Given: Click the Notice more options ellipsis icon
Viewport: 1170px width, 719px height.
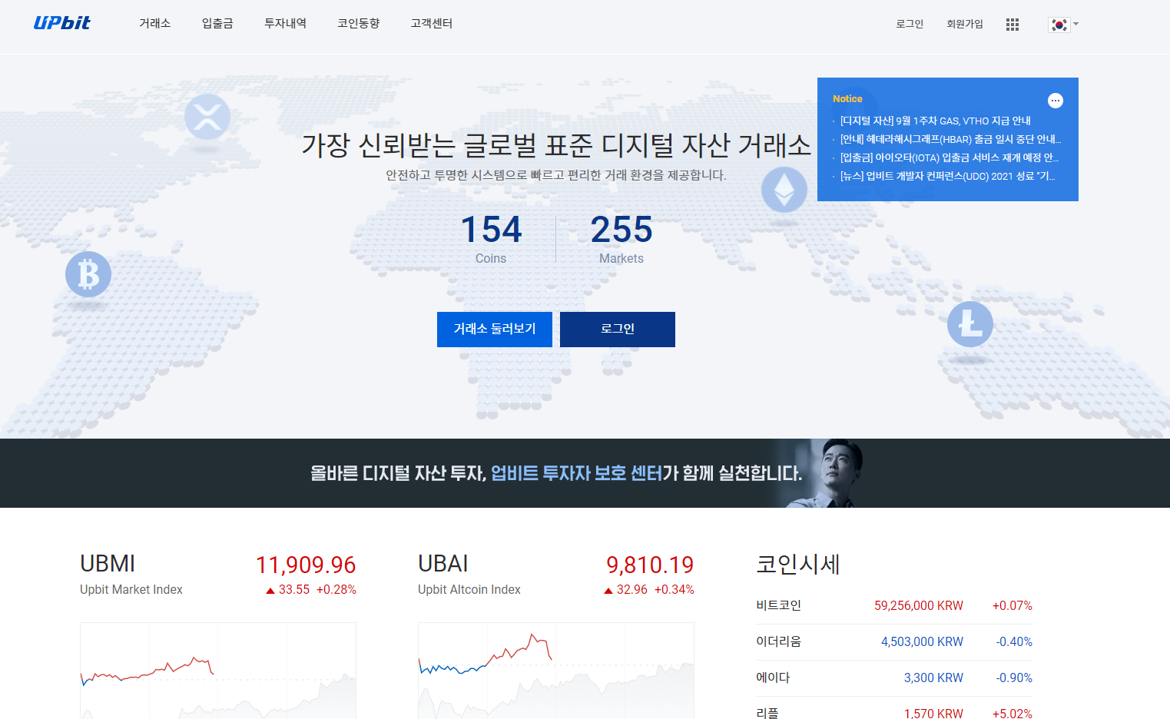Looking at the screenshot, I should click(x=1056, y=101).
